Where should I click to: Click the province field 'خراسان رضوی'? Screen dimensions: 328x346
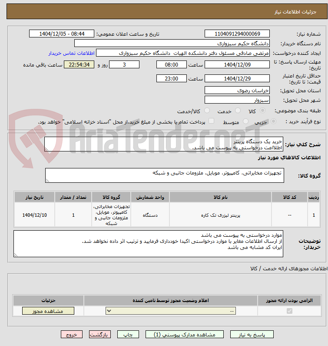tap(237, 90)
